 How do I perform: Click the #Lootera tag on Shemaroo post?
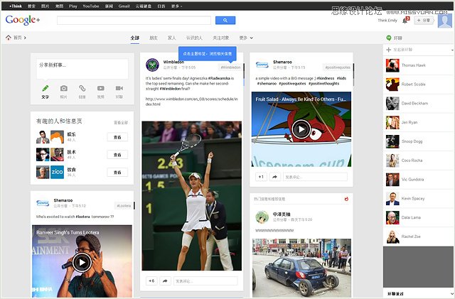[124, 206]
